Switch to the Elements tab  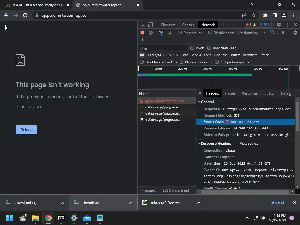click(168, 25)
